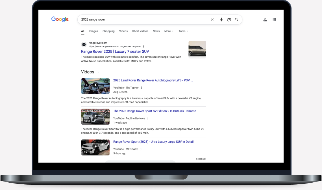Select the Short videos tab
Viewport: 322px width, 190px height.
point(140,31)
